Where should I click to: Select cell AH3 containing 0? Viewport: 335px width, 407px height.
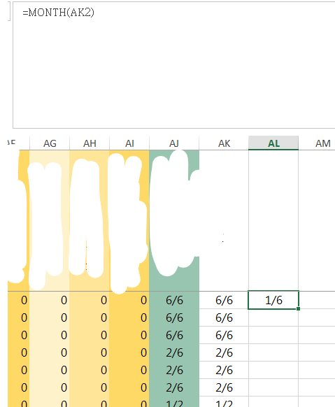[x=90, y=317]
